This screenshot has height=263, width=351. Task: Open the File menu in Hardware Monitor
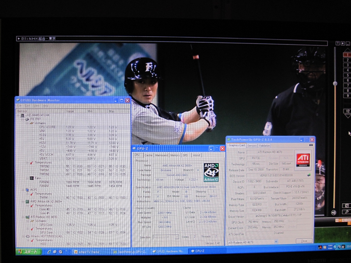[x=20, y=105]
